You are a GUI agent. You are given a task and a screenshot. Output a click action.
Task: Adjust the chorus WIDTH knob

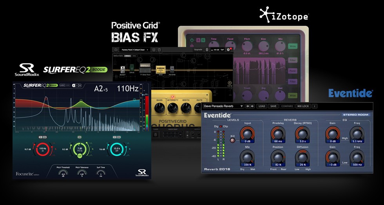(186, 108)
